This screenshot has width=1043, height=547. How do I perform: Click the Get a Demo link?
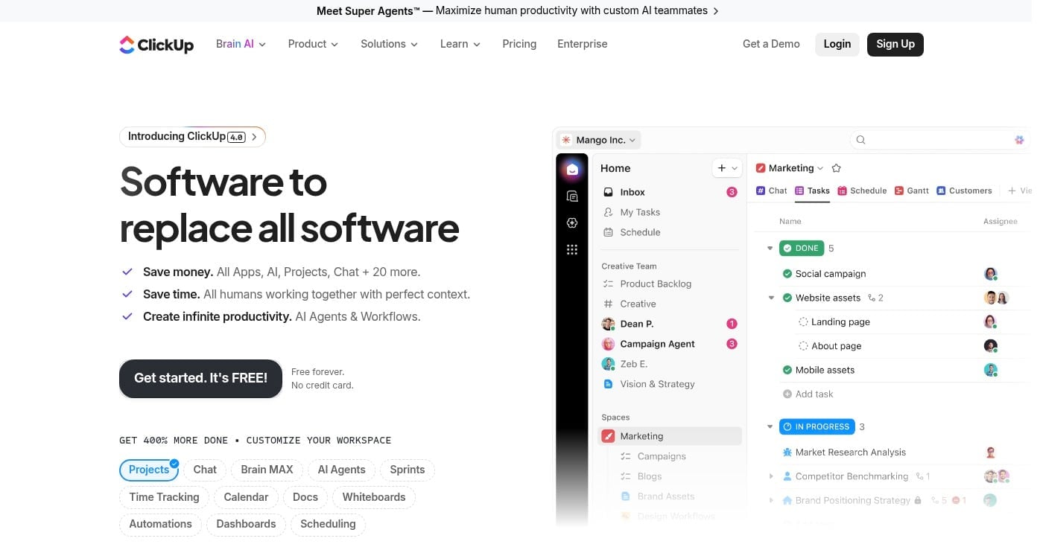tap(771, 44)
